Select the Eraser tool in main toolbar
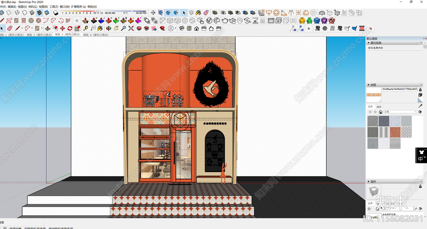 click(10, 28)
